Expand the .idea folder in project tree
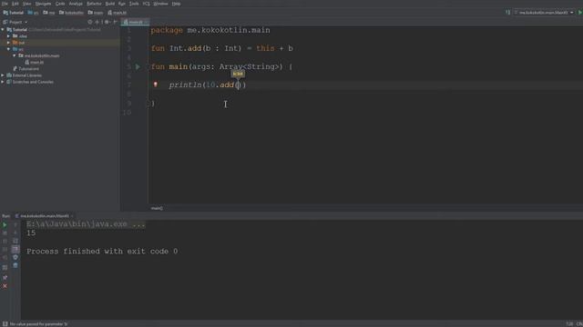Screen dimensions: 583x327 coord(8,36)
